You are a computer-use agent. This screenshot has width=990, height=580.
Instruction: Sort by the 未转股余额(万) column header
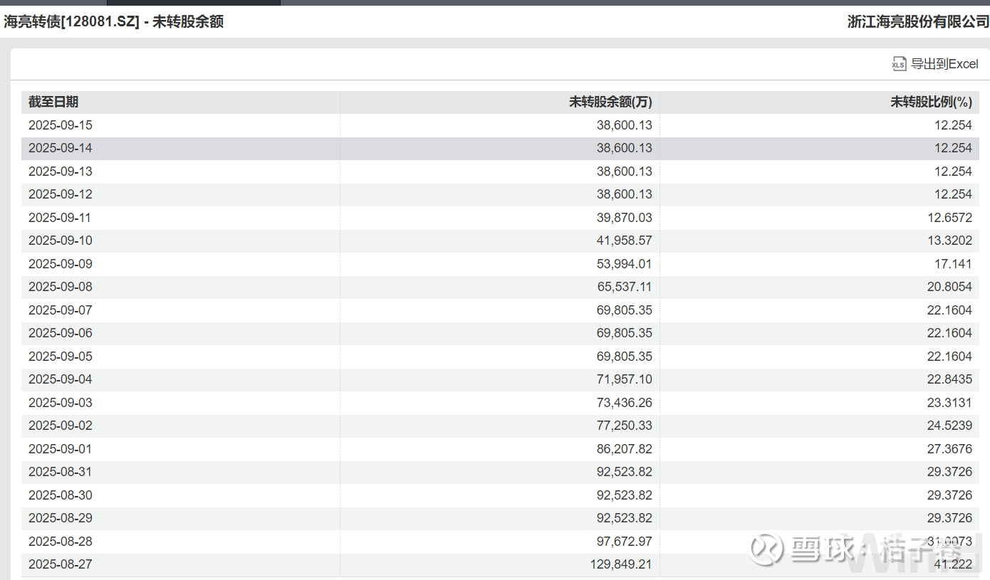pos(610,102)
